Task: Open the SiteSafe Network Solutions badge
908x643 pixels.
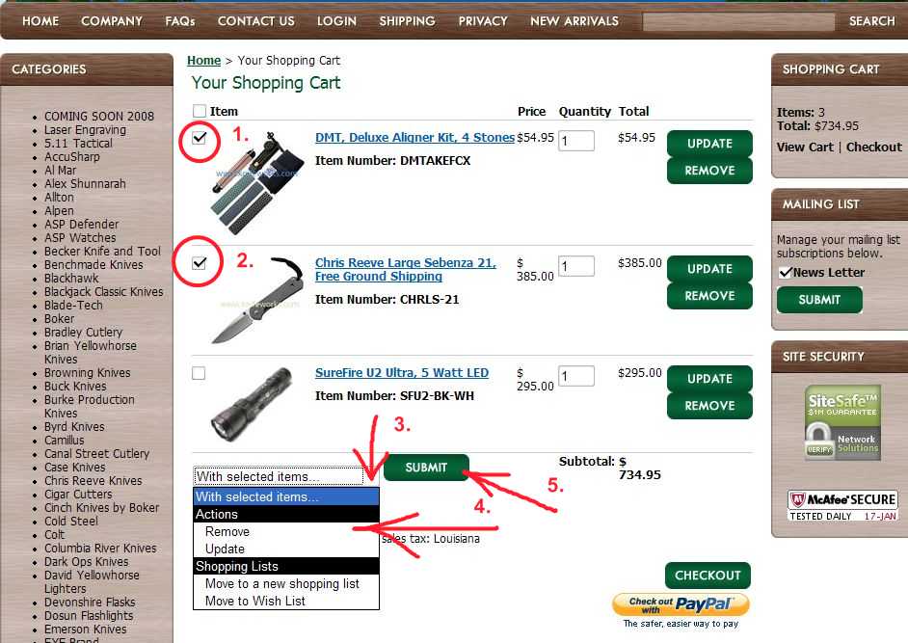Action: point(842,423)
